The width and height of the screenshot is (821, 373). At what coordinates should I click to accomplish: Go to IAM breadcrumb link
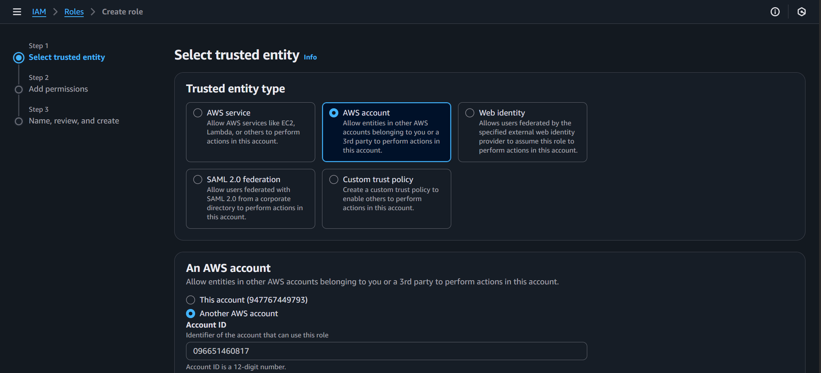pyautogui.click(x=39, y=12)
